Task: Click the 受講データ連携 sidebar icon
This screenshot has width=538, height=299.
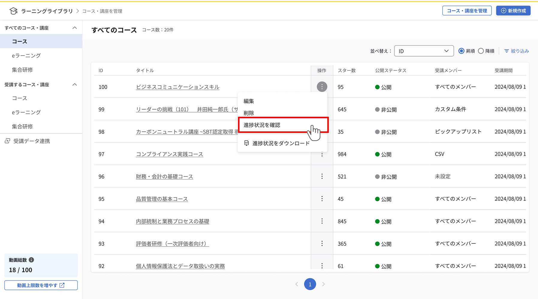Action: pos(7,141)
